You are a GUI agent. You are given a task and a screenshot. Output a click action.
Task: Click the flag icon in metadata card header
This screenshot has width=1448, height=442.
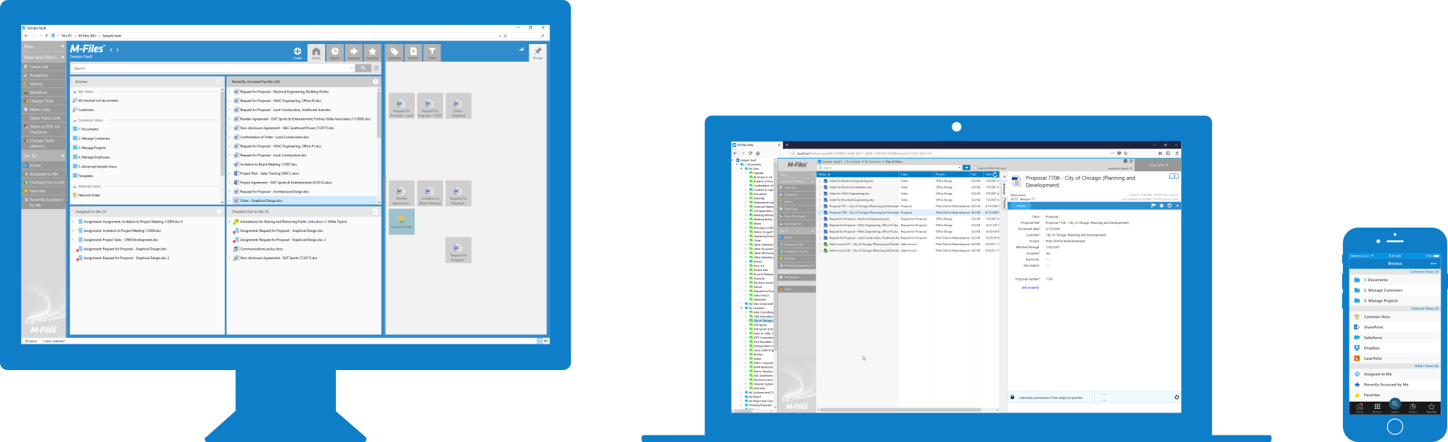[1153, 206]
